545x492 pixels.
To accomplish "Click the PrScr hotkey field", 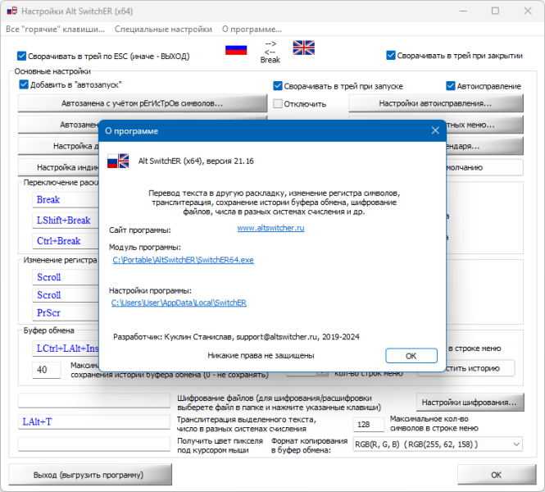I will (x=66, y=313).
